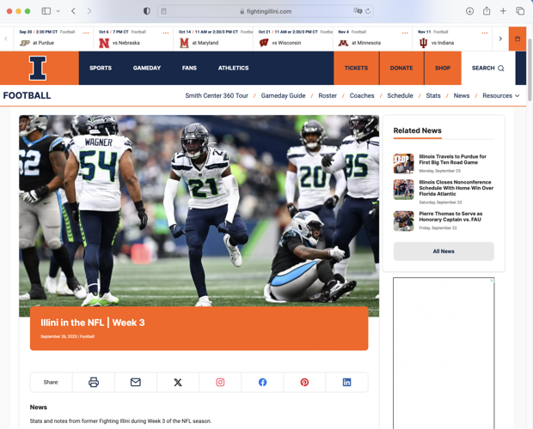Click the FOOTBALL section heading
This screenshot has height=429, width=533.
point(27,95)
